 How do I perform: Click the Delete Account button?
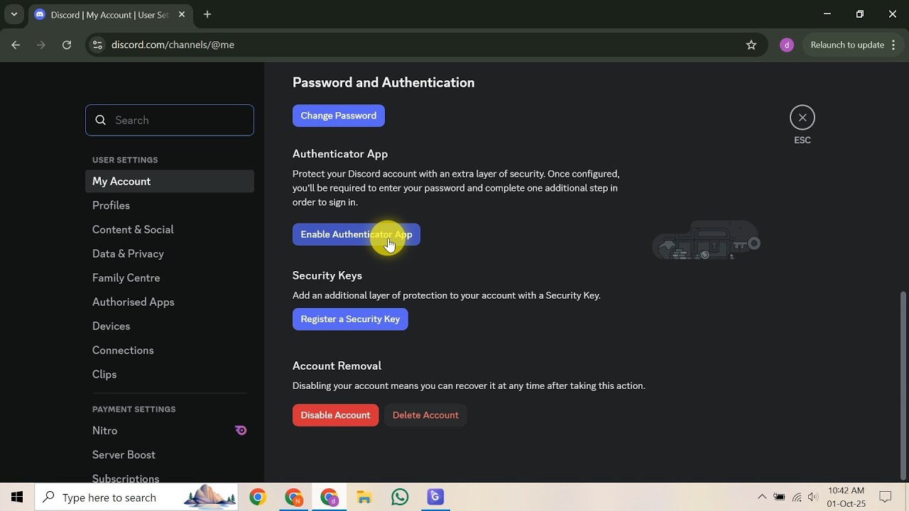pos(425,415)
